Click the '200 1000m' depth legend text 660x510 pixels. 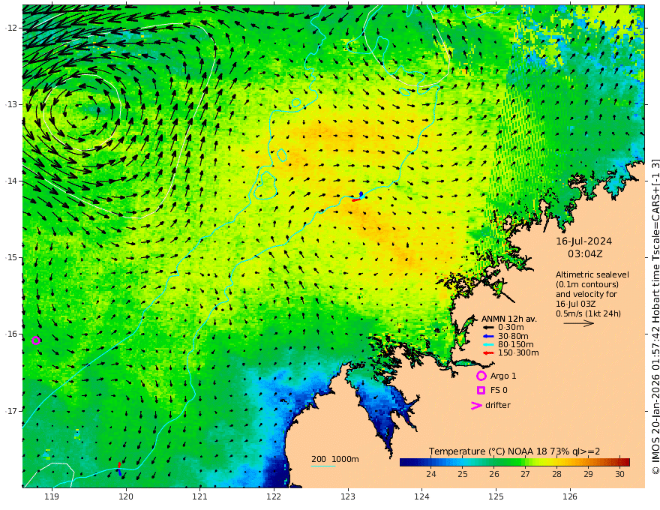pos(335,459)
